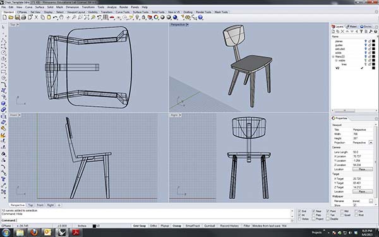Screen dimensions: 379x237
Task: Open the Surface menu
Action: point(40,7)
